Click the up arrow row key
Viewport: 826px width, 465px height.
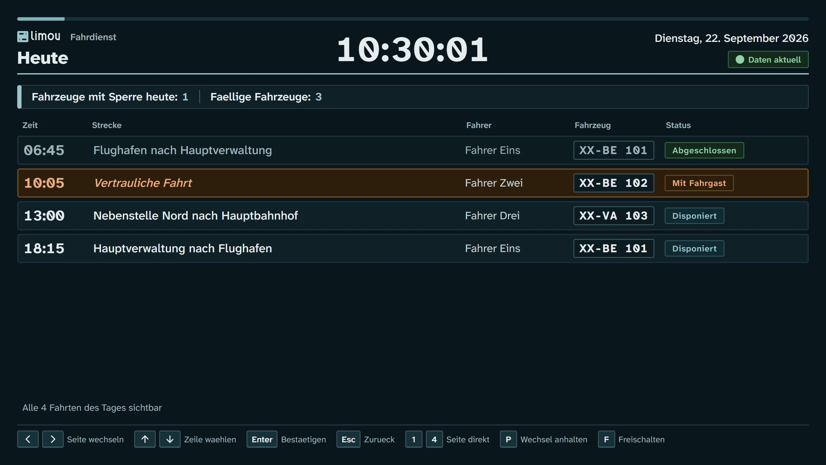click(x=145, y=439)
